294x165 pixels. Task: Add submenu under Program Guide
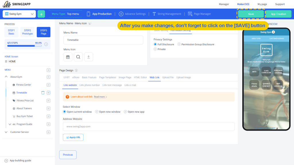coord(49,124)
